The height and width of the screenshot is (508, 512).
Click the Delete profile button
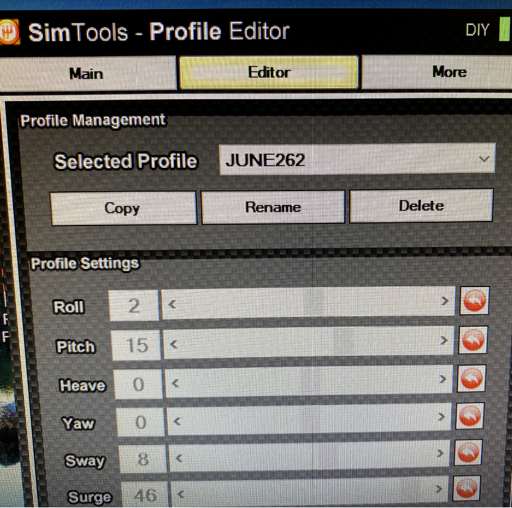point(421,206)
